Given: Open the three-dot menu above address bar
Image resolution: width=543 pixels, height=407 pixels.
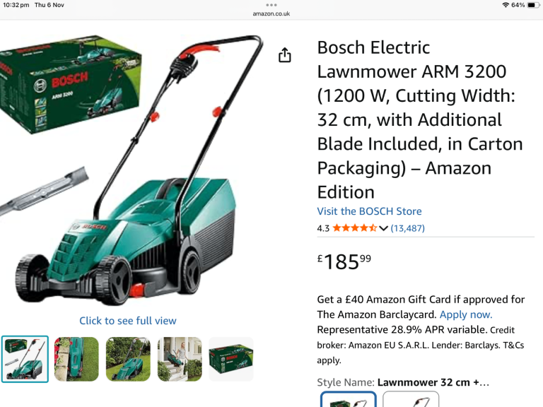Looking at the screenshot, I should pyautogui.click(x=271, y=5).
